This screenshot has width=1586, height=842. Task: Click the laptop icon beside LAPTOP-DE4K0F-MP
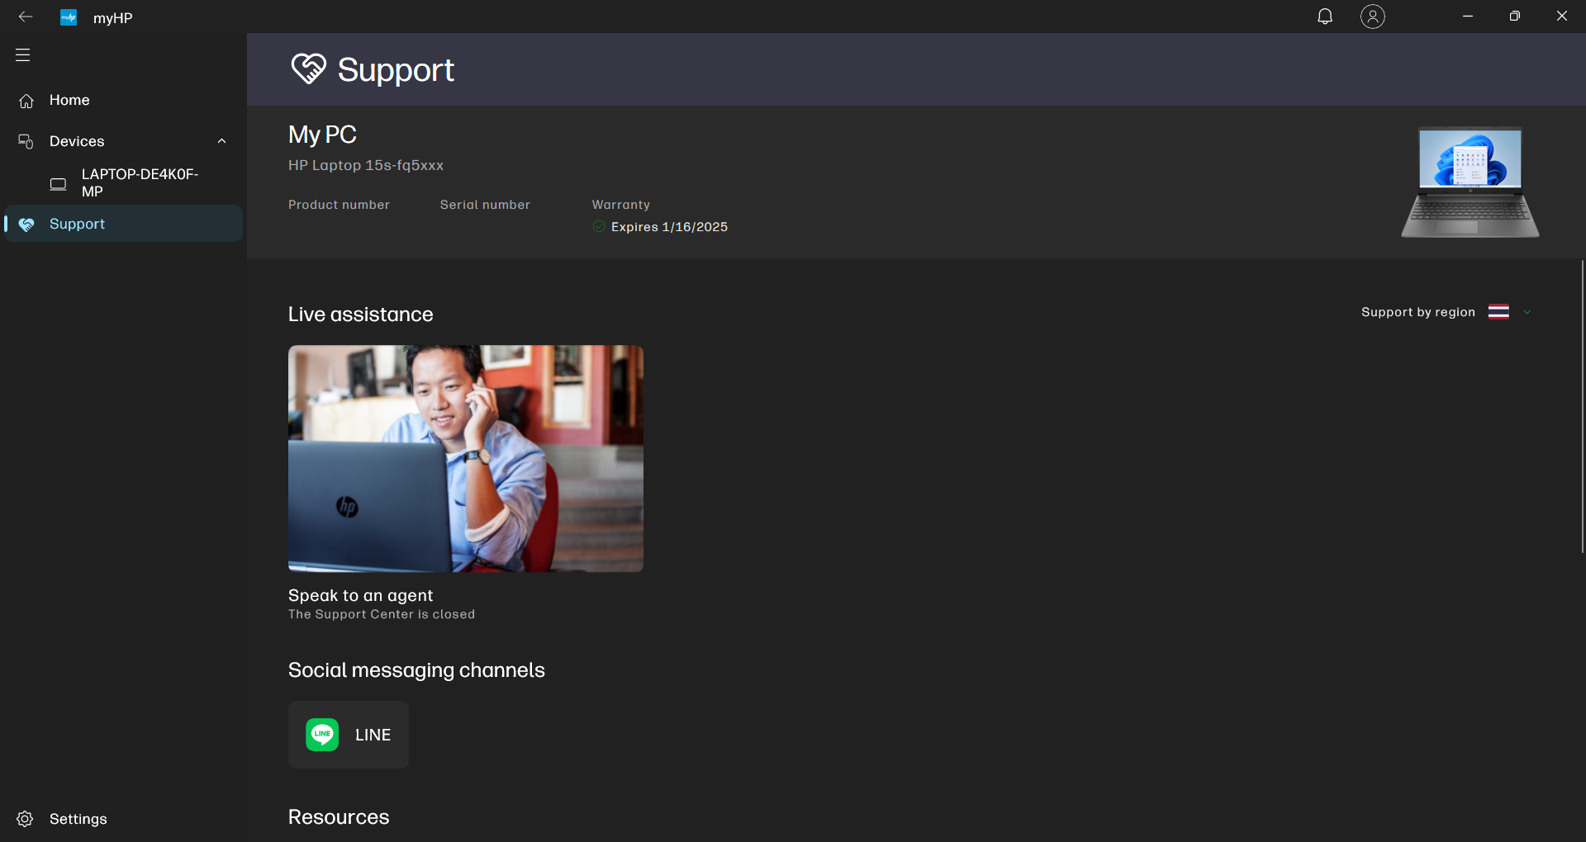tap(58, 184)
